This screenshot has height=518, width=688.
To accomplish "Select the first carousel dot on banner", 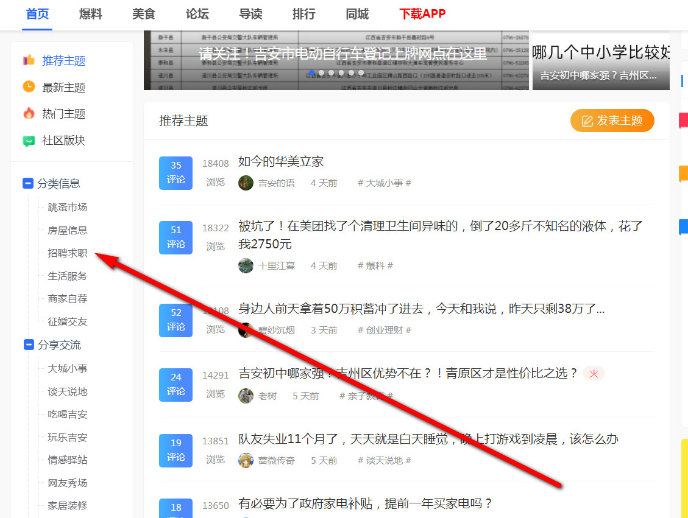I will [312, 73].
